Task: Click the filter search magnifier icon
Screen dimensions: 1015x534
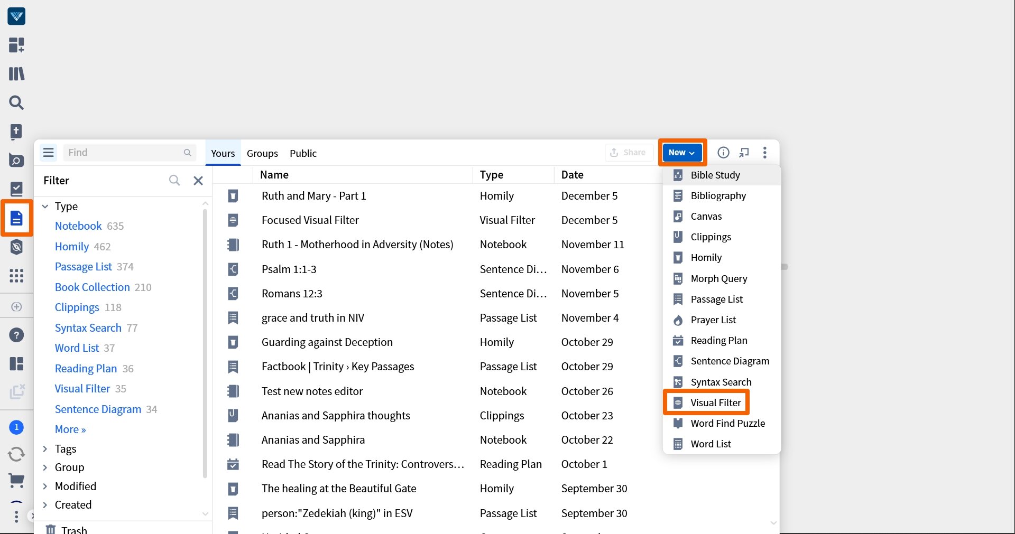Action: point(174,181)
